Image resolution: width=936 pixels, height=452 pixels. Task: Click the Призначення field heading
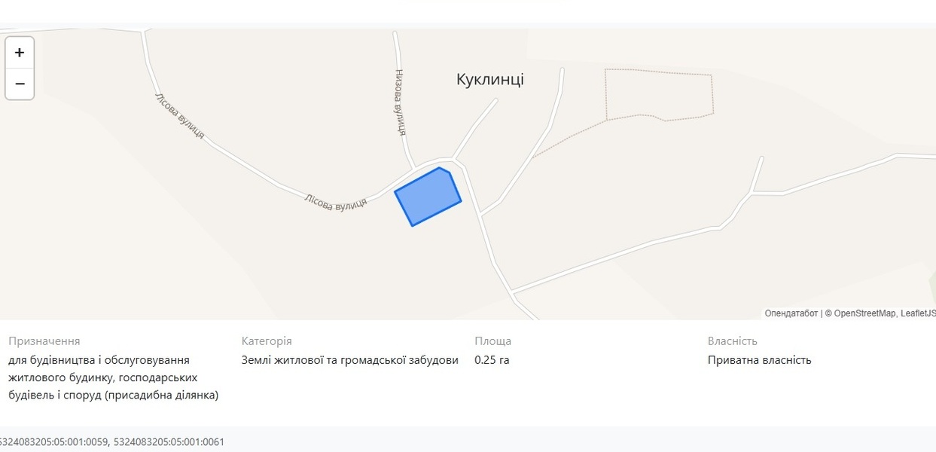(44, 341)
